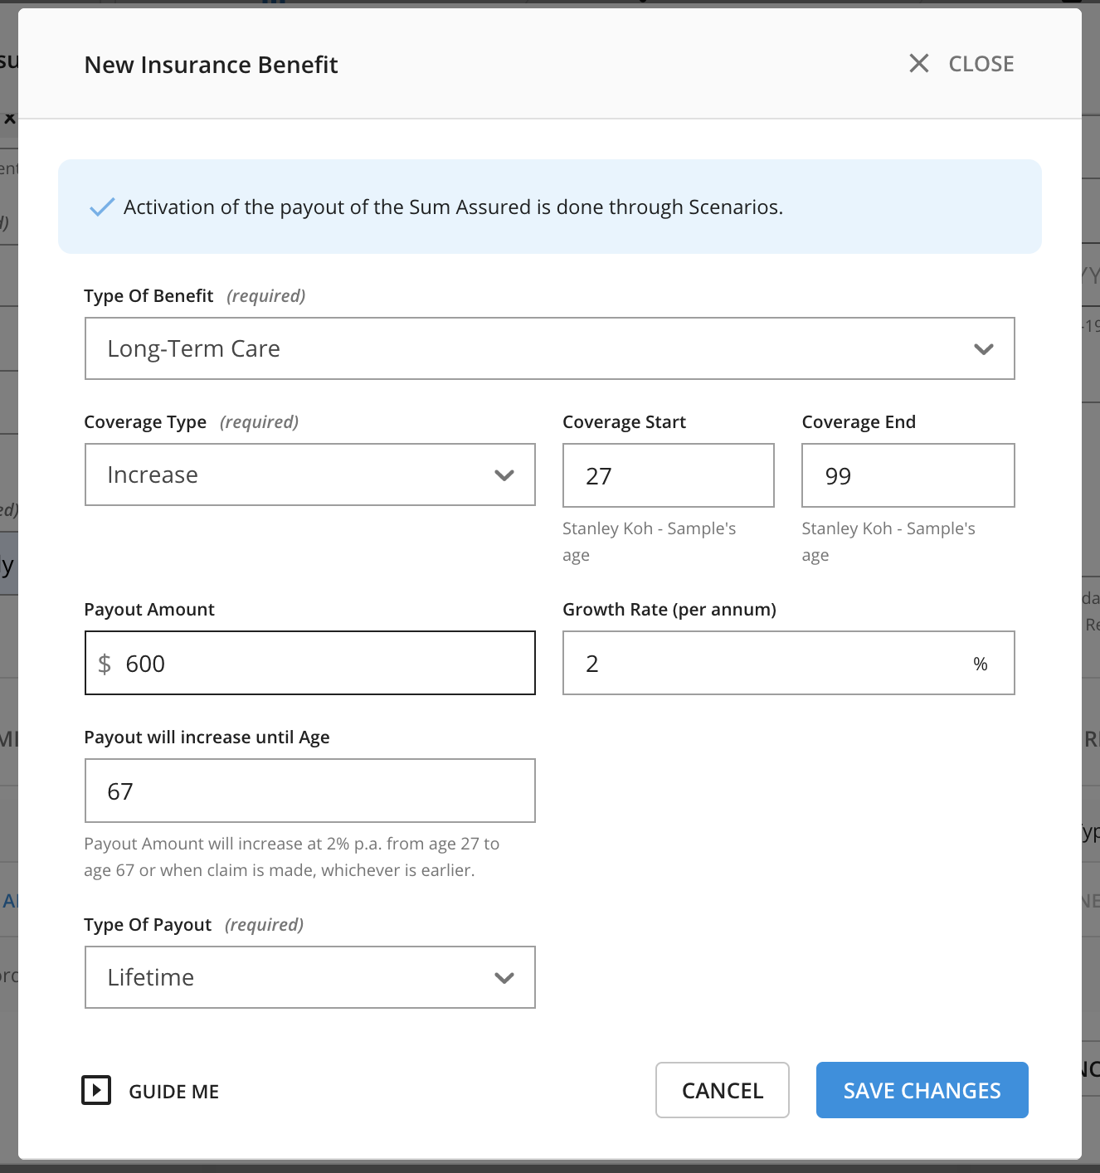This screenshot has height=1173, width=1100.
Task: Click the New Insurance Benefit title
Action: [x=211, y=65]
